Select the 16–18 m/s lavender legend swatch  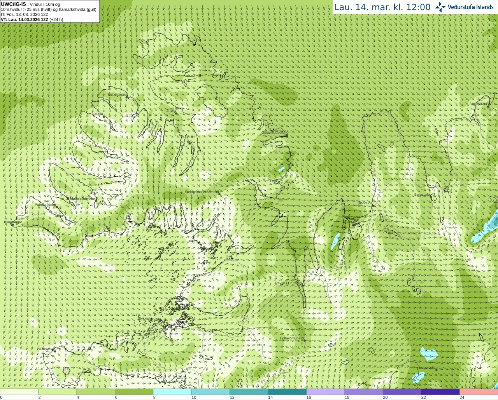tap(326, 392)
